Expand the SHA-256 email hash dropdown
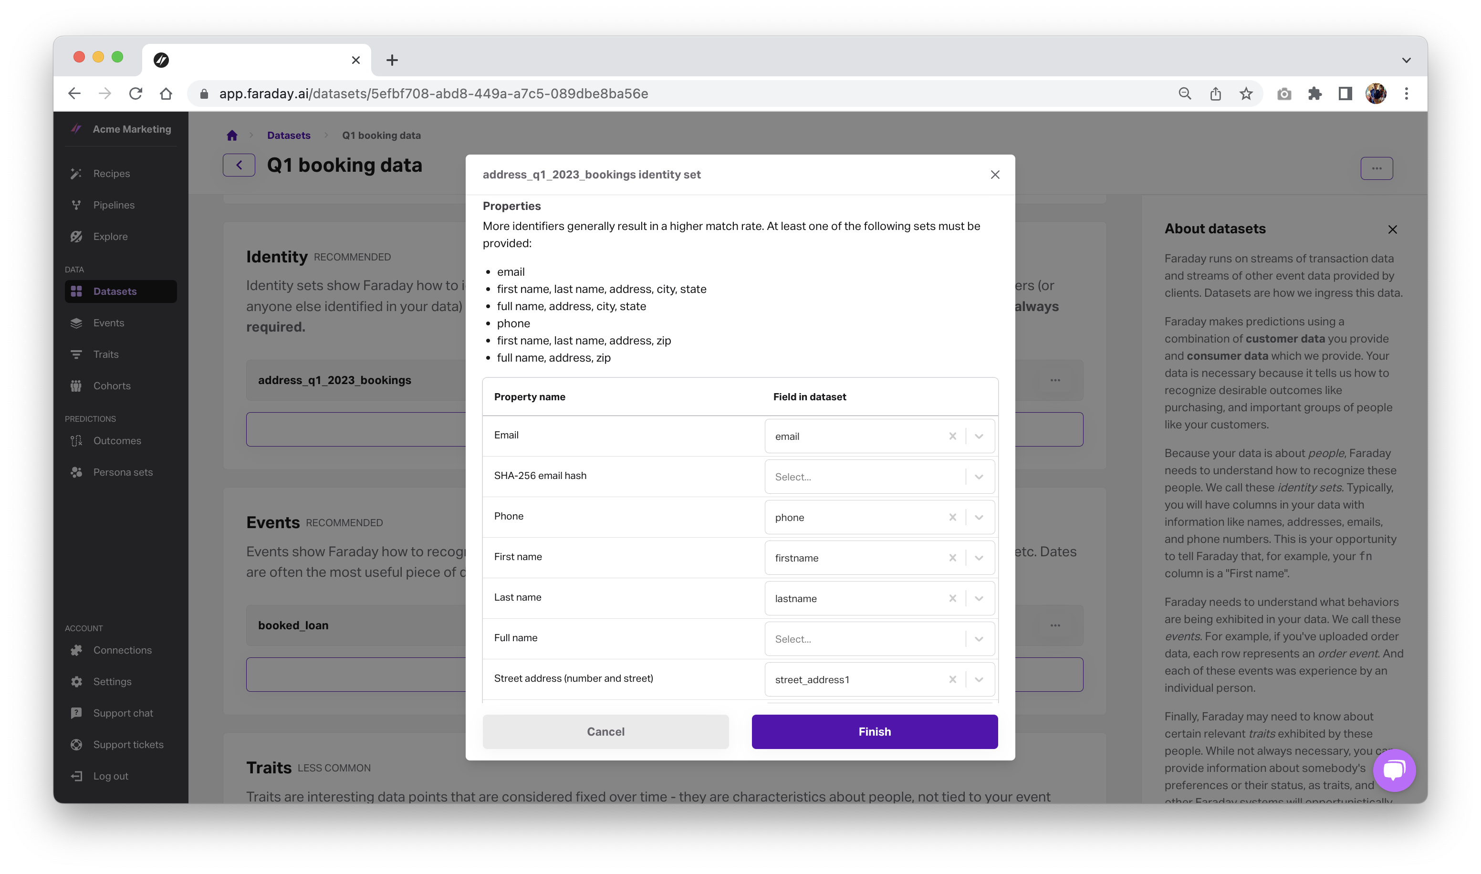 point(979,477)
